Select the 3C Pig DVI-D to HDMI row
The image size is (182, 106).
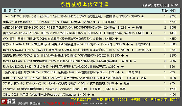91,83
